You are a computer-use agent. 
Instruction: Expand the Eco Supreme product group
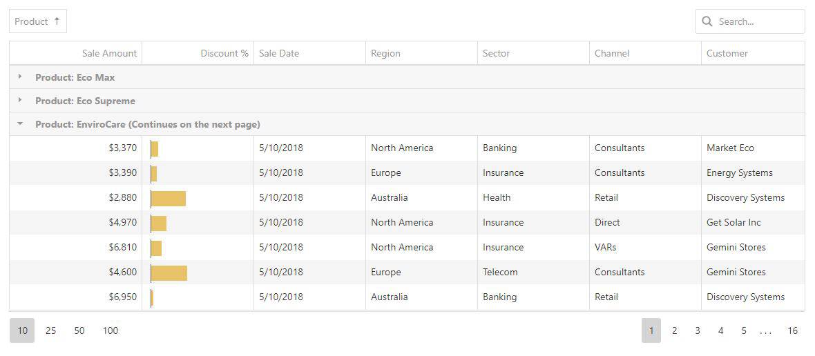point(20,100)
